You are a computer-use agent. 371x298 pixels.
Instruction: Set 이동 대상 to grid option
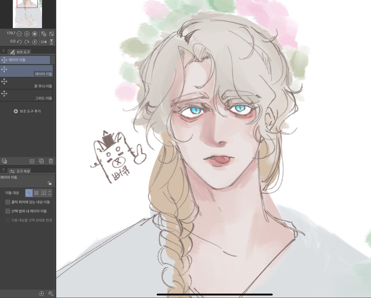[x=44, y=193]
